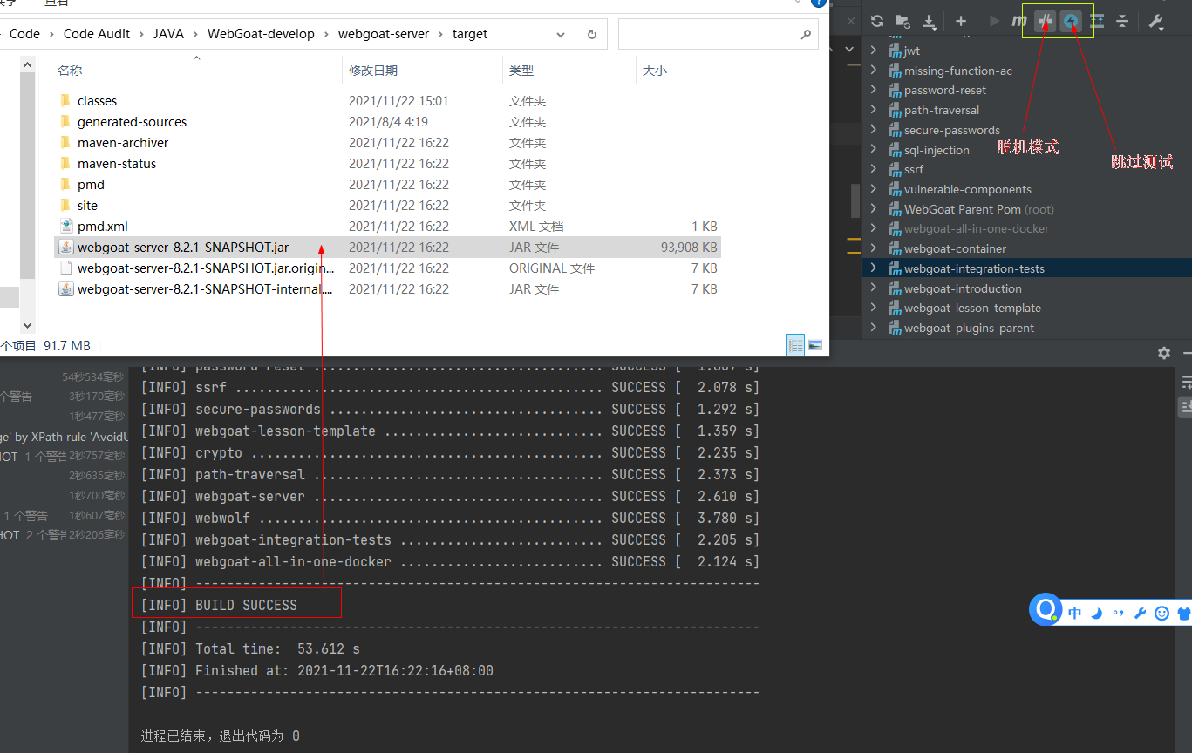Toggle Skip Tests mode in Maven toolbar
The image size is (1192, 753).
tap(1071, 21)
